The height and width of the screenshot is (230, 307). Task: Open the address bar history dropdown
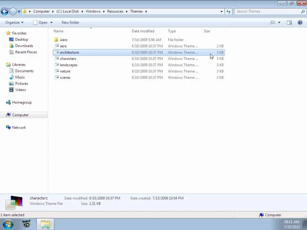[222, 12]
